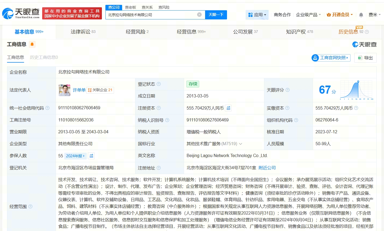Click the 导出 export button

(365, 58)
